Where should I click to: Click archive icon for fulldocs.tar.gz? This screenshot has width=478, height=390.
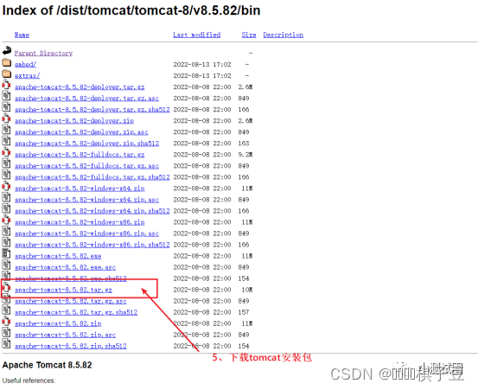[x=6, y=152]
